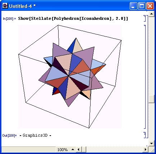Screen dimensions: 156x154
Task: Click the 100% zoom level field
Action: (63, 150)
